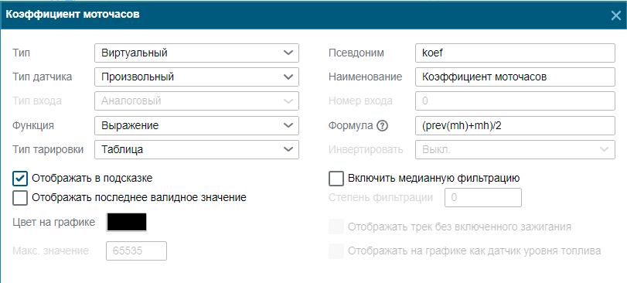This screenshot has height=283, width=627.
Task: Toggle Отображать трек без включенного зажигания checkbox
Action: pos(336,227)
